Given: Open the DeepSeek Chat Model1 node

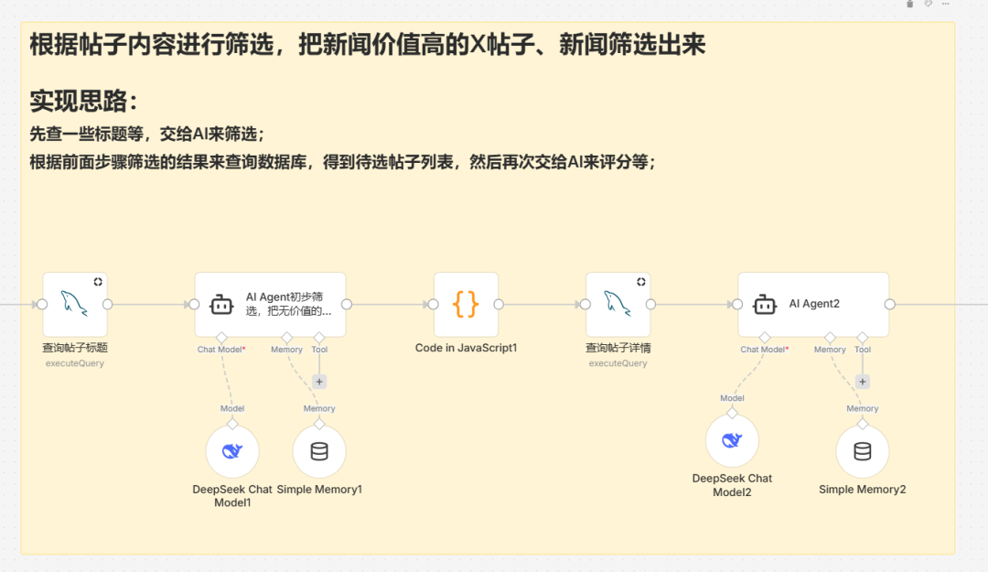Looking at the screenshot, I should (x=232, y=450).
